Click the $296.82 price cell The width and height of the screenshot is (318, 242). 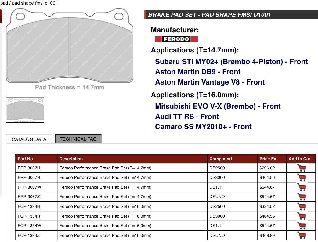[272, 168]
